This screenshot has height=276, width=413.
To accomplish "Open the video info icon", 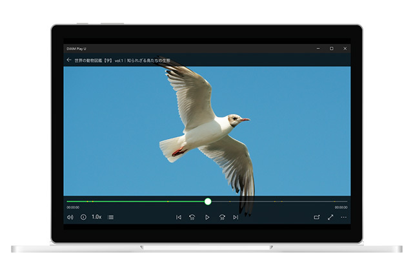I will click(x=83, y=217).
